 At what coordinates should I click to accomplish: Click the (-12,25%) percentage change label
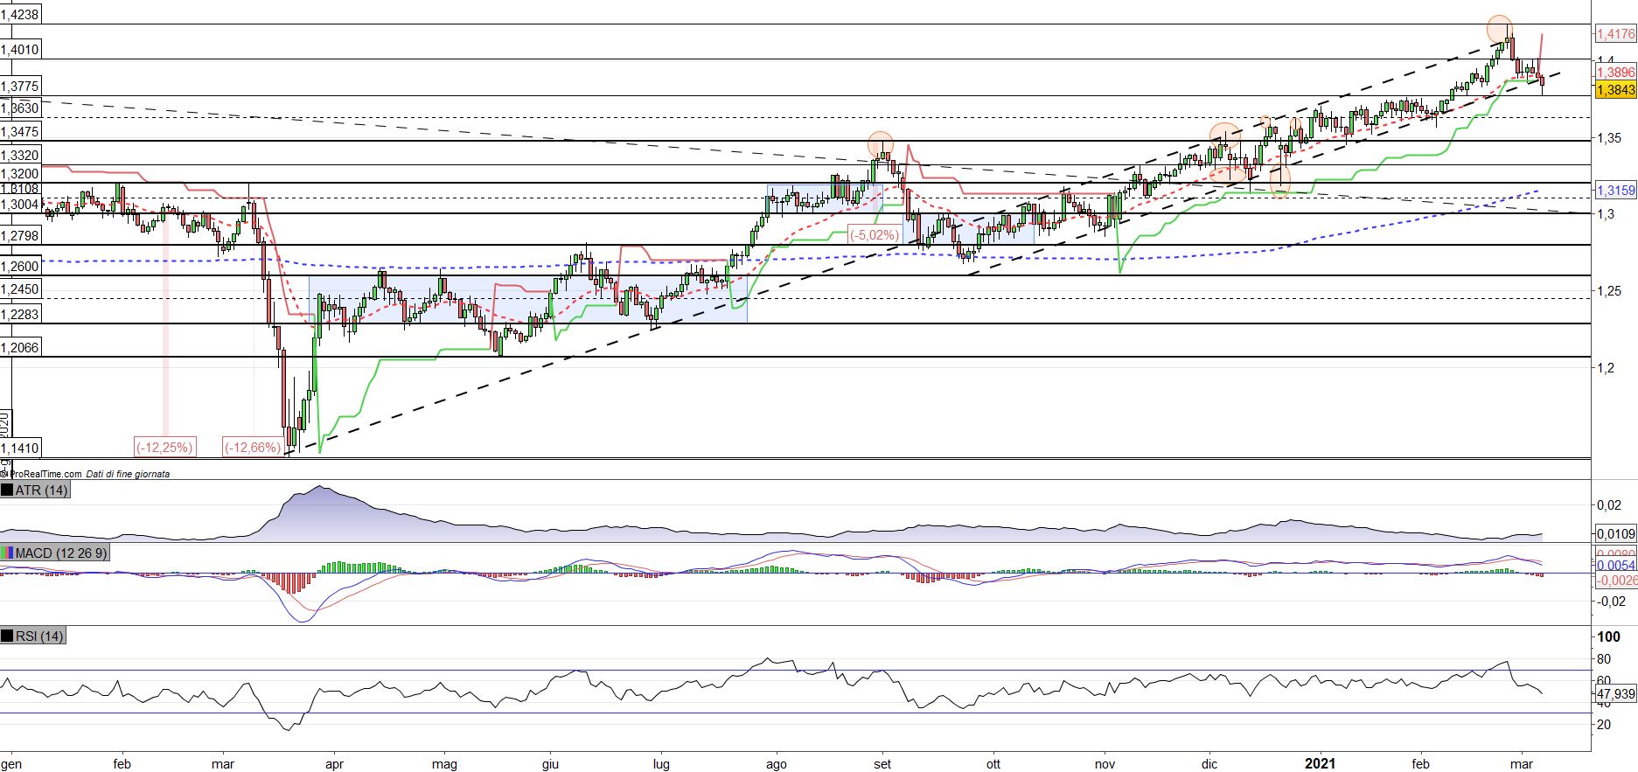[164, 447]
